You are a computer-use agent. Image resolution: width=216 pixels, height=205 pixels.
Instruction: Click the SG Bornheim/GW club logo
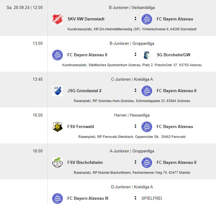[x=147, y=55]
